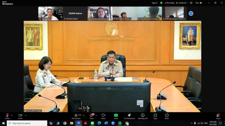This screenshot has width=225, height=126.
Task: Click the green Share screen icon
Action: click(x=116, y=115)
